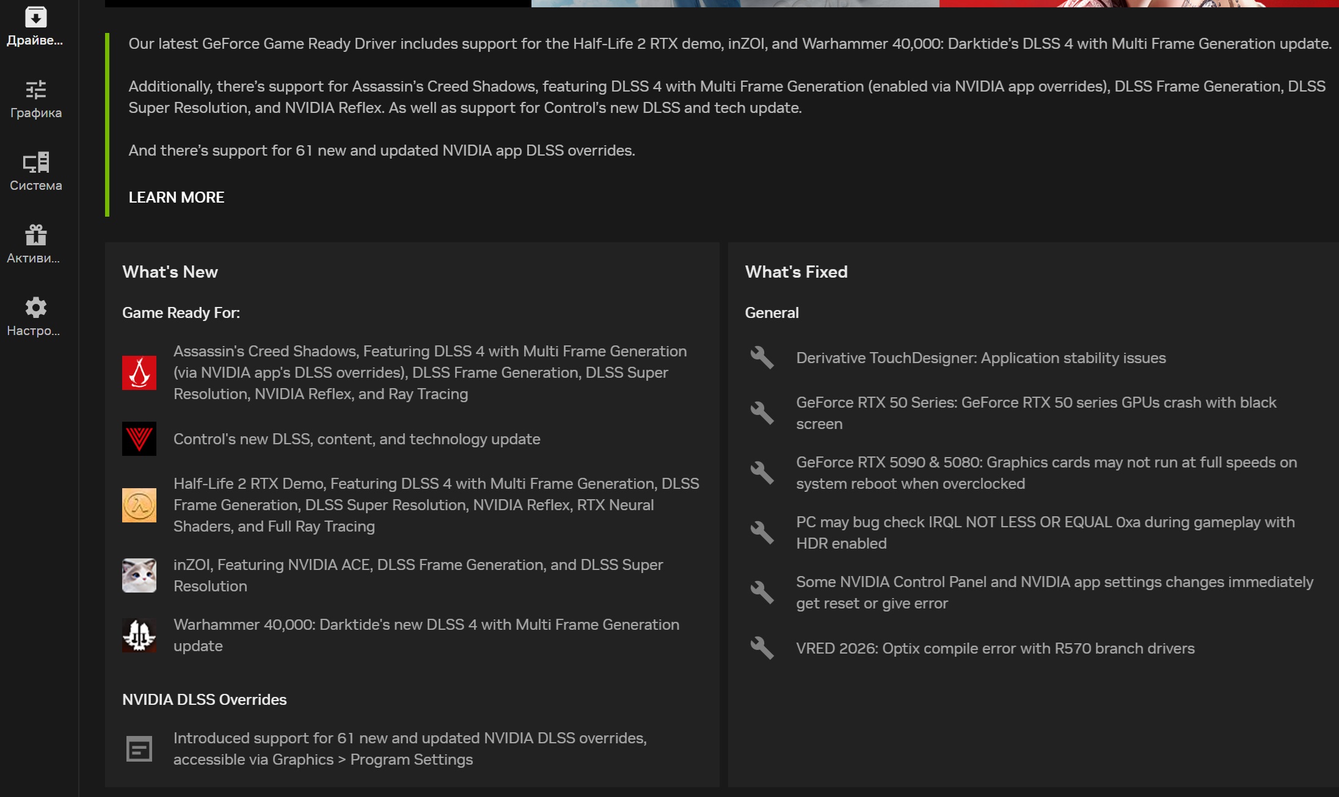Switch to the Система sidebar tab
This screenshot has width=1339, height=797.
[36, 172]
